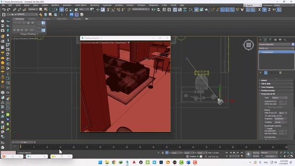
Task: Activate the Select and Scale tool
Action: 71,9
